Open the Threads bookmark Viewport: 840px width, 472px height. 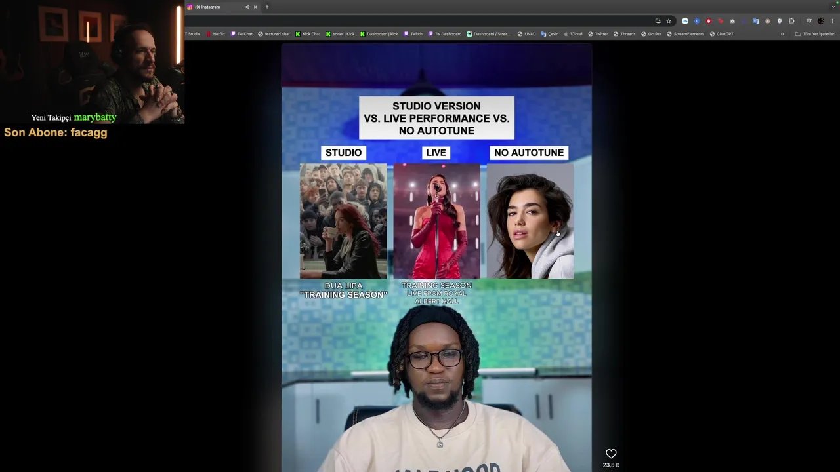[624, 34]
